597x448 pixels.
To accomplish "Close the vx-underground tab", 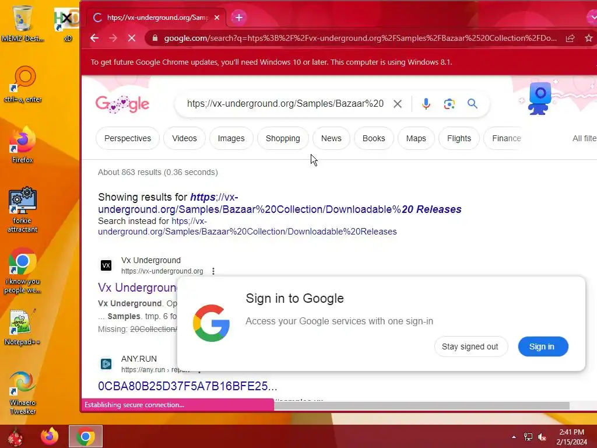I will pyautogui.click(x=217, y=17).
